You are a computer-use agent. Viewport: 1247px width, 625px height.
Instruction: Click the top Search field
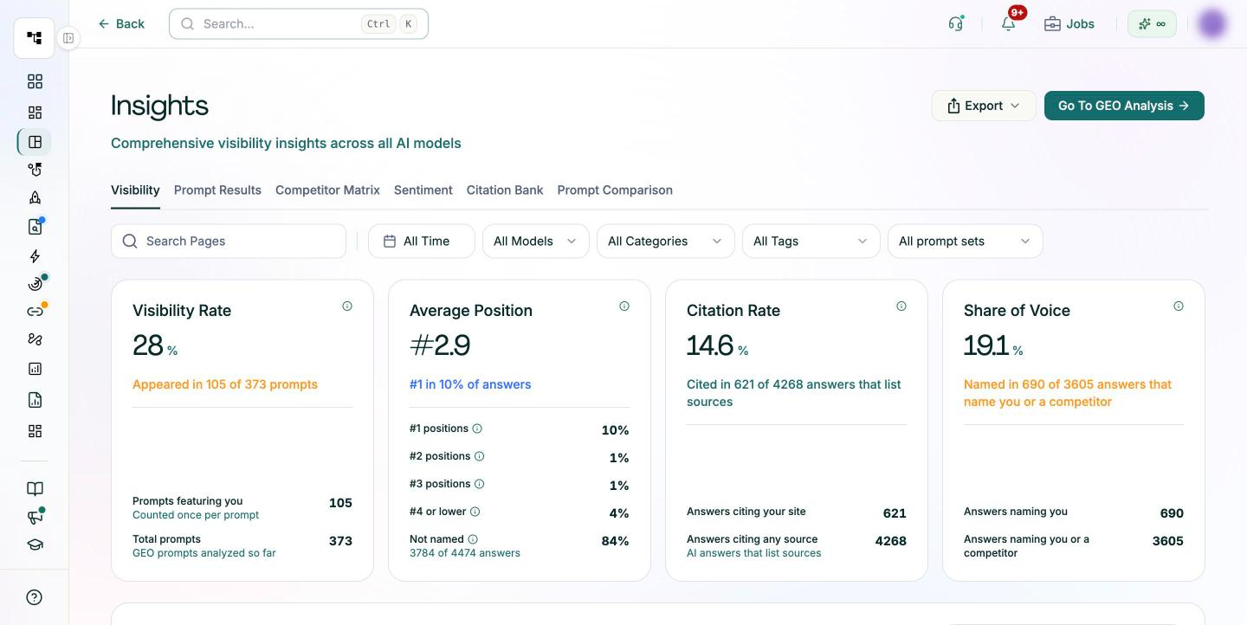coord(299,23)
